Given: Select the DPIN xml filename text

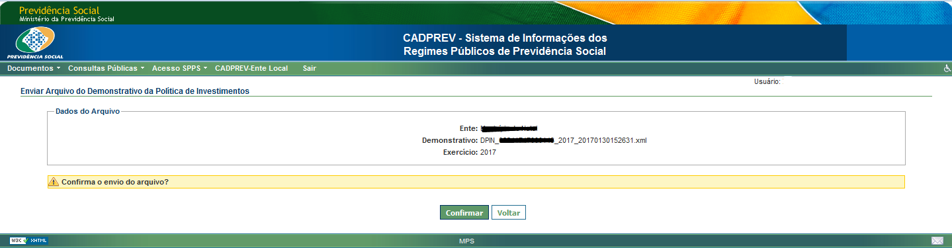Looking at the screenshot, I should click(563, 141).
